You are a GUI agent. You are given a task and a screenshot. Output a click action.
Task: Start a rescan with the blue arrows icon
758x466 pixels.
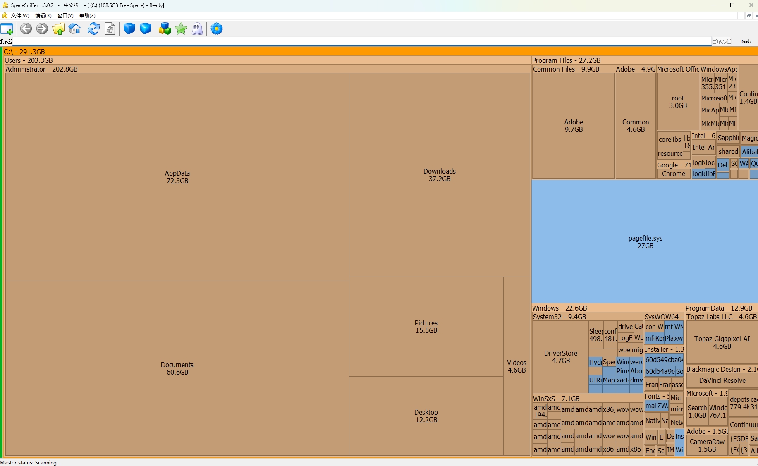[x=94, y=29]
